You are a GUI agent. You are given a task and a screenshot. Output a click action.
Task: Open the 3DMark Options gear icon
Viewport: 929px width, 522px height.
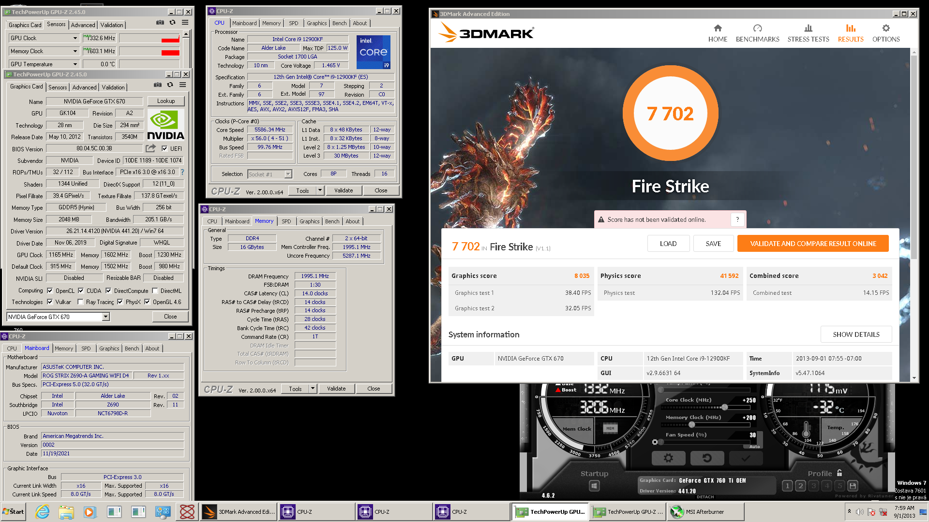click(x=886, y=28)
